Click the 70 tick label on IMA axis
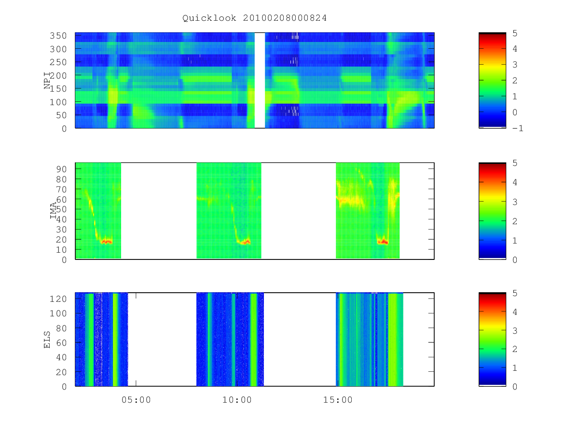This screenshot has width=579, height=434. pyautogui.click(x=62, y=189)
